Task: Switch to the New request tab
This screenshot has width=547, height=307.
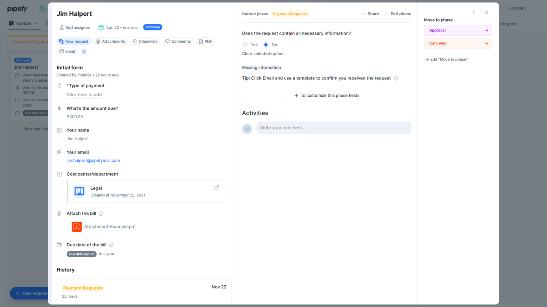Action: (74, 42)
